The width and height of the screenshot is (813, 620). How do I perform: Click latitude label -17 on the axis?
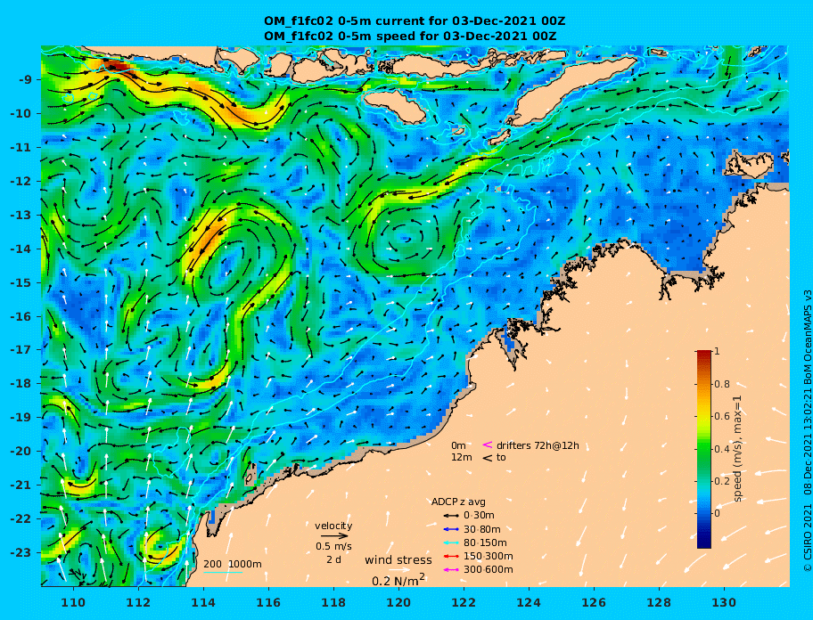pyautogui.click(x=21, y=350)
